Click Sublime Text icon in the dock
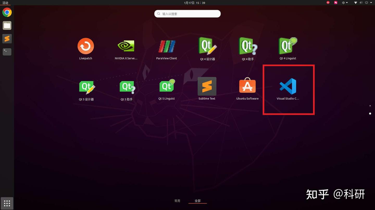The height and width of the screenshot is (210, 375). coord(7,39)
